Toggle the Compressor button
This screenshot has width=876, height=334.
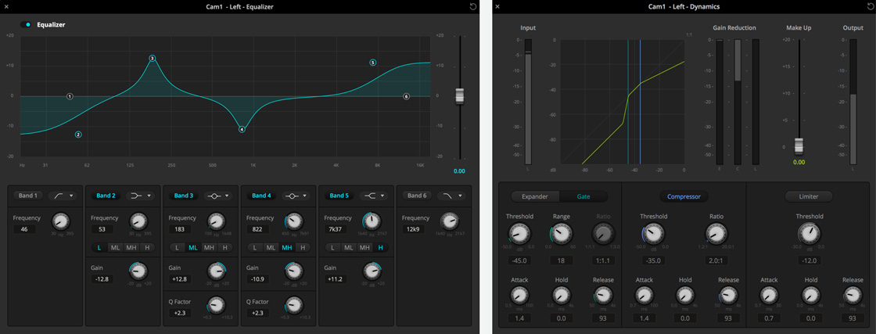[684, 196]
